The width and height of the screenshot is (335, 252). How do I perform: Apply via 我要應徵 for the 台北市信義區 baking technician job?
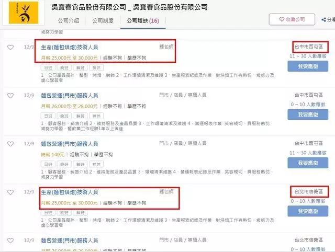pos(308,211)
